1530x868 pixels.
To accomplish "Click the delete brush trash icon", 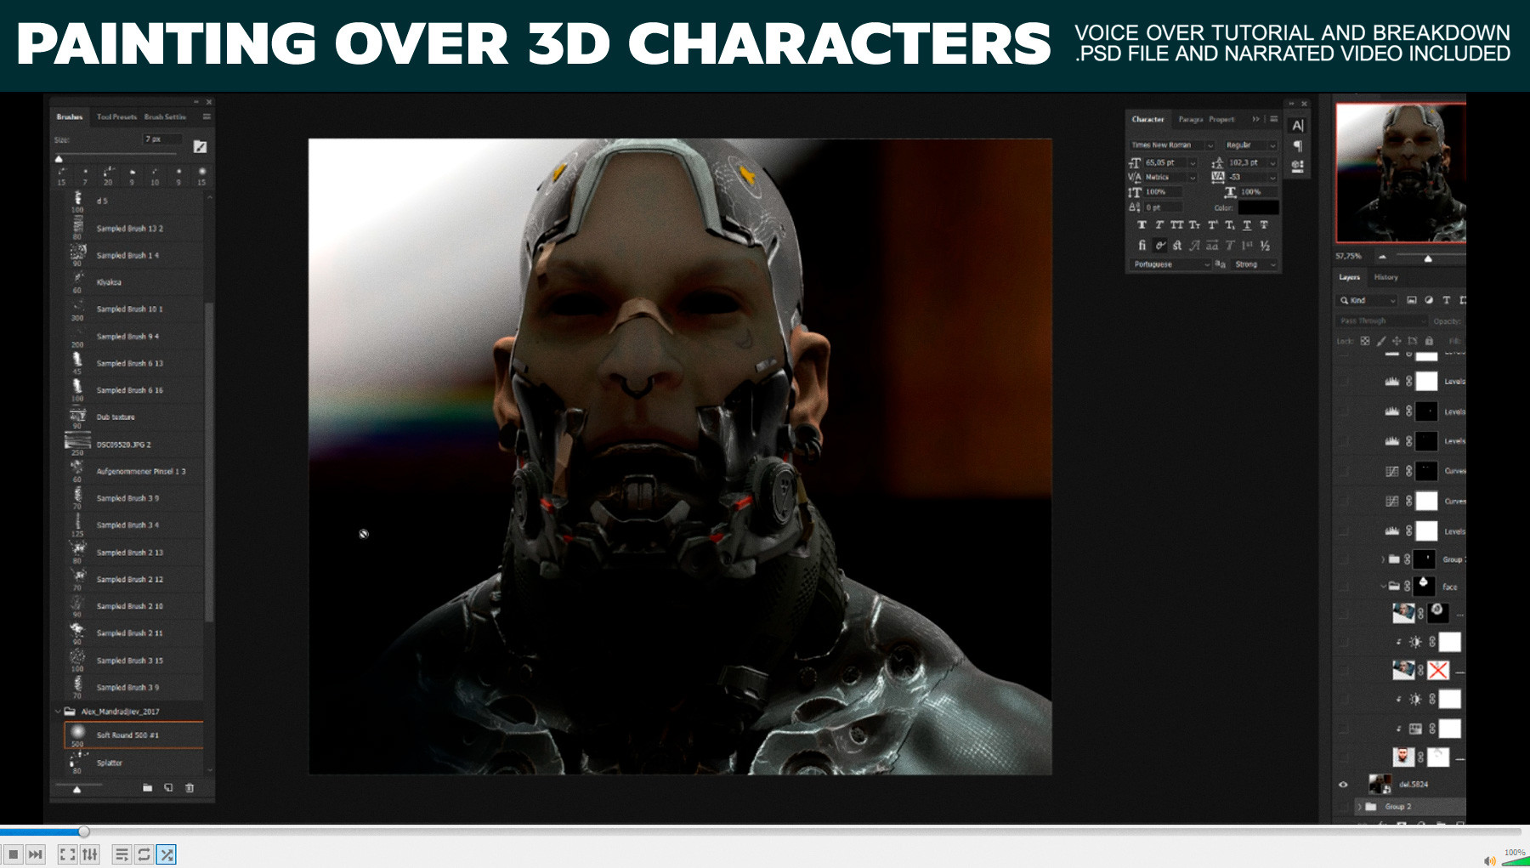I will 191,787.
